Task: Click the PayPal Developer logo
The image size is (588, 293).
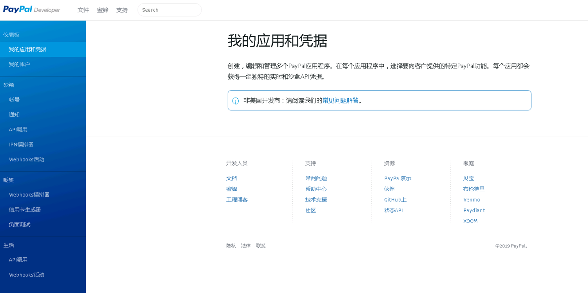Action: pyautogui.click(x=32, y=10)
